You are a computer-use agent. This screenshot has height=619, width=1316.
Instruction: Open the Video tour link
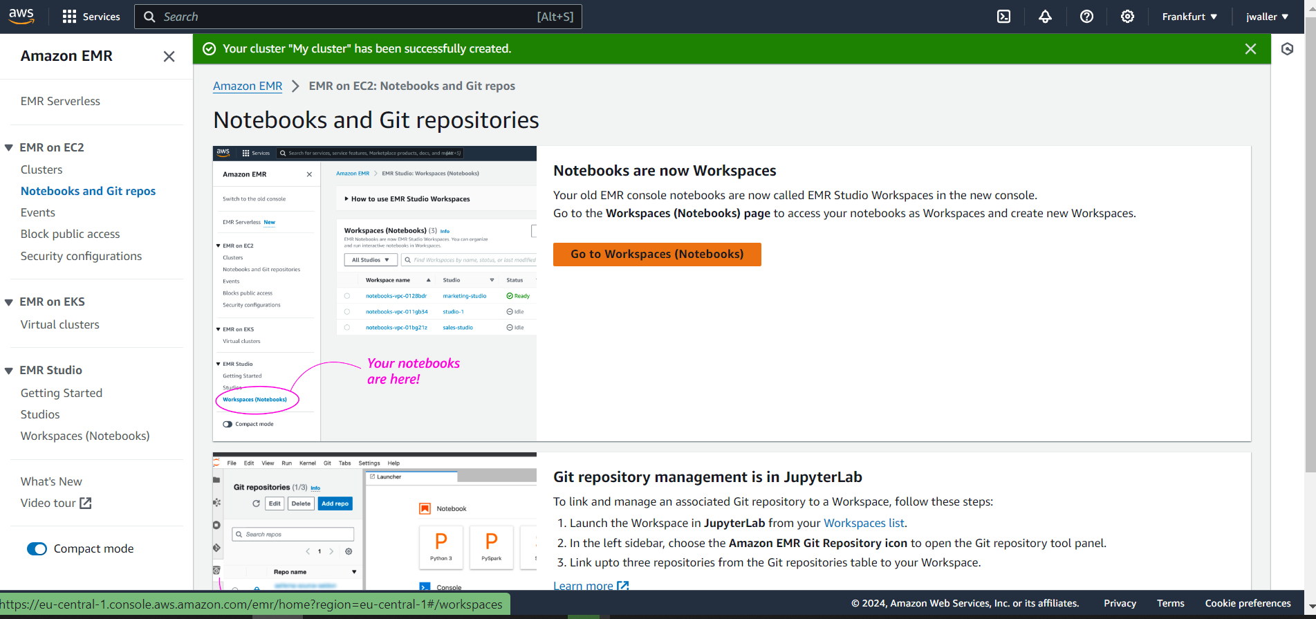coord(55,503)
